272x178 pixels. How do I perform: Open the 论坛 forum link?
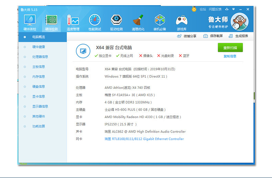tap(203, 9)
